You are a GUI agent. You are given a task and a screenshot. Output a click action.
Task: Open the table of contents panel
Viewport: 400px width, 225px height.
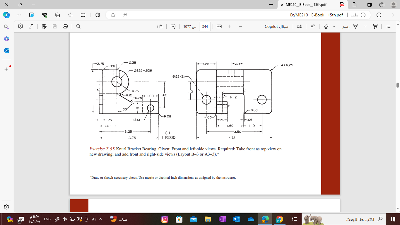(x=388, y=26)
